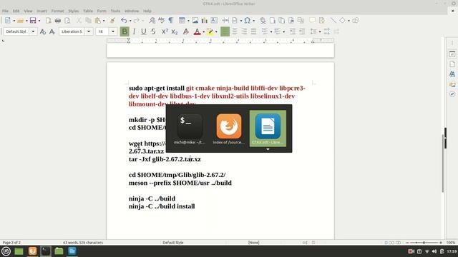Clear direct formatting icon

[186, 31]
